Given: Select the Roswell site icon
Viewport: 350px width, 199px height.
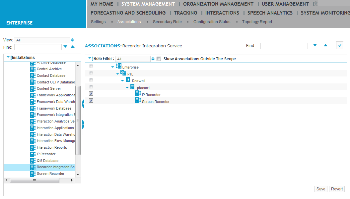Looking at the screenshot, I should 127,80.
